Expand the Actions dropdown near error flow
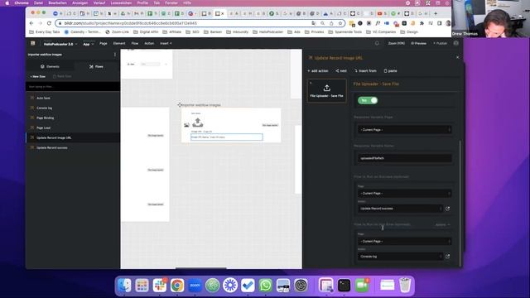 [x=442, y=224]
